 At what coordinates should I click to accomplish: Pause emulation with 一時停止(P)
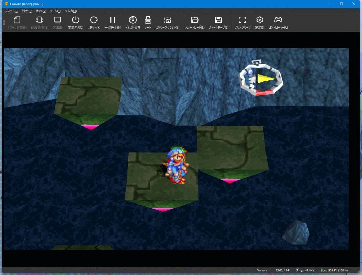click(113, 23)
